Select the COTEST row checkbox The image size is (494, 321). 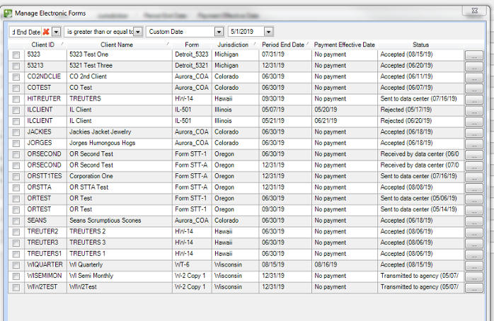(x=16, y=88)
